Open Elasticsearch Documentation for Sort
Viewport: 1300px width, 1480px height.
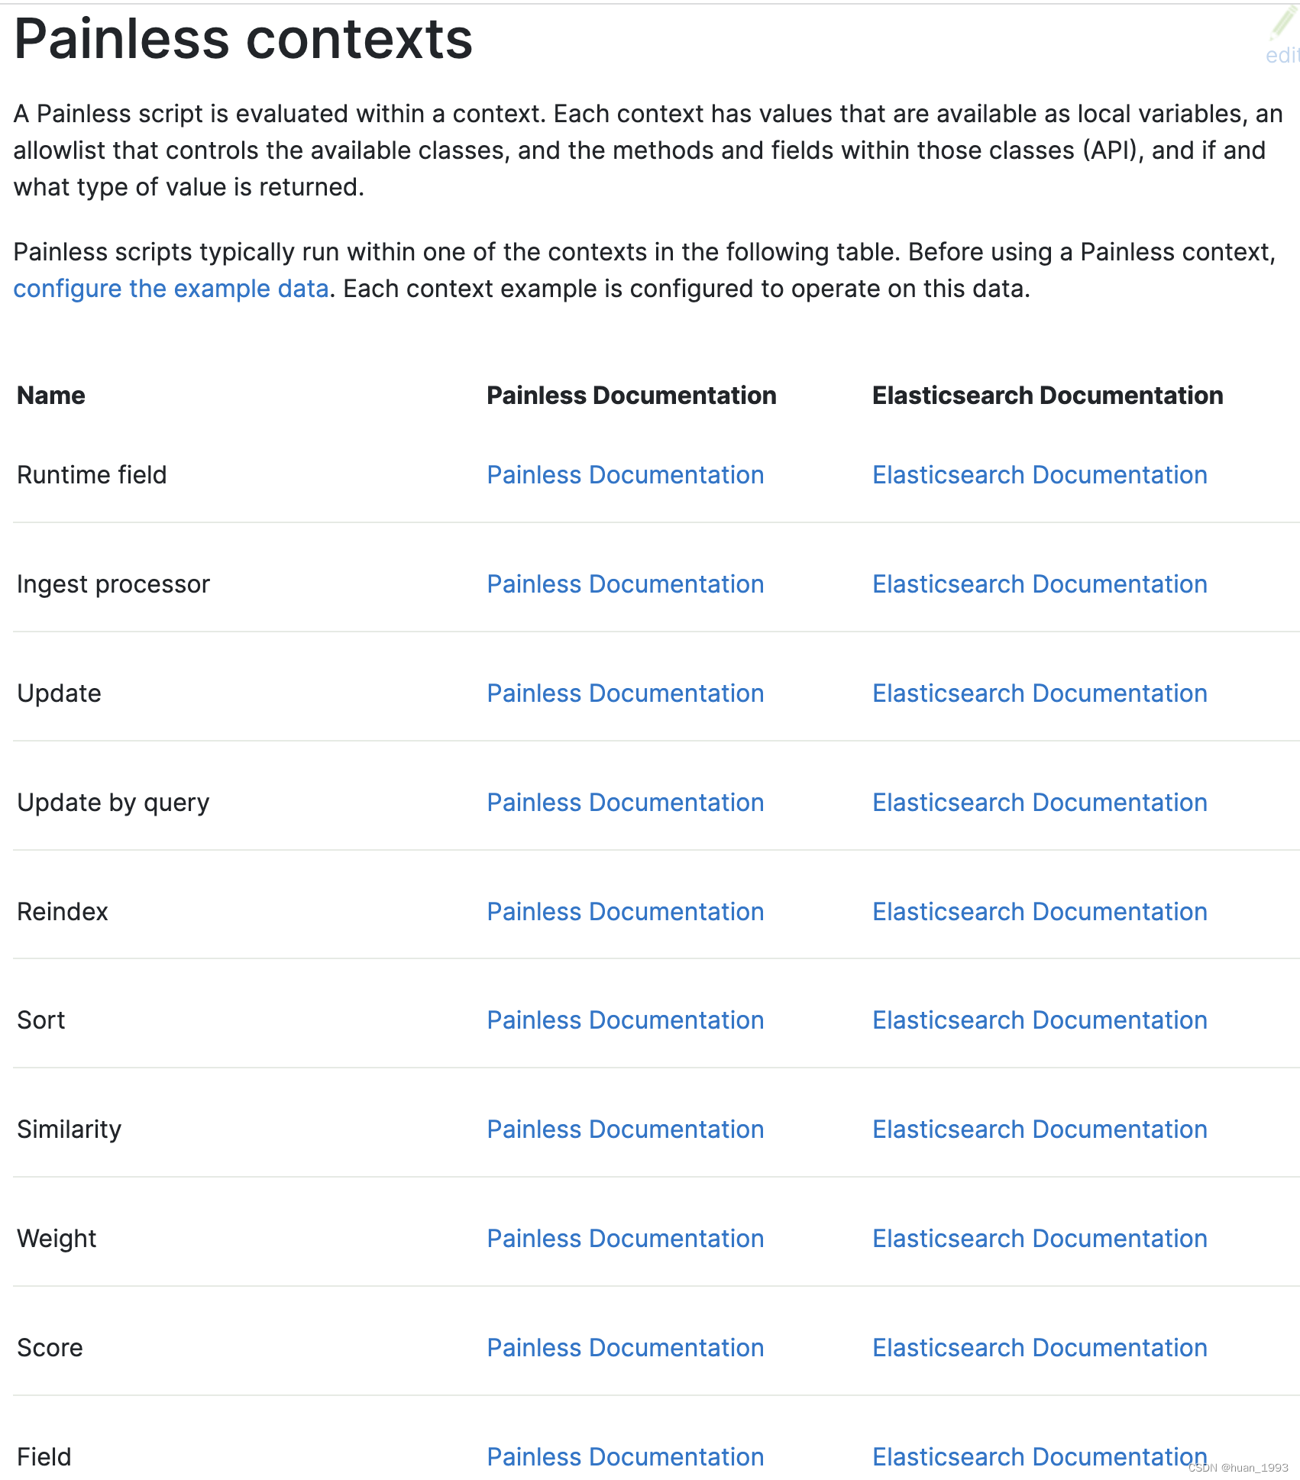coord(1039,1020)
